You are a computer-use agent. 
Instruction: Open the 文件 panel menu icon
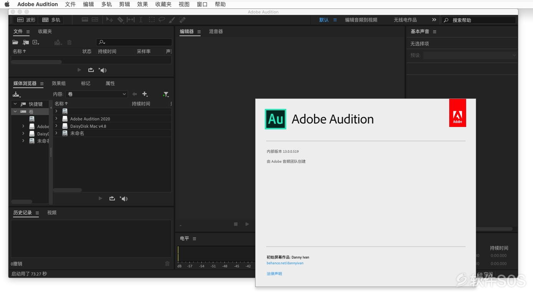point(28,32)
